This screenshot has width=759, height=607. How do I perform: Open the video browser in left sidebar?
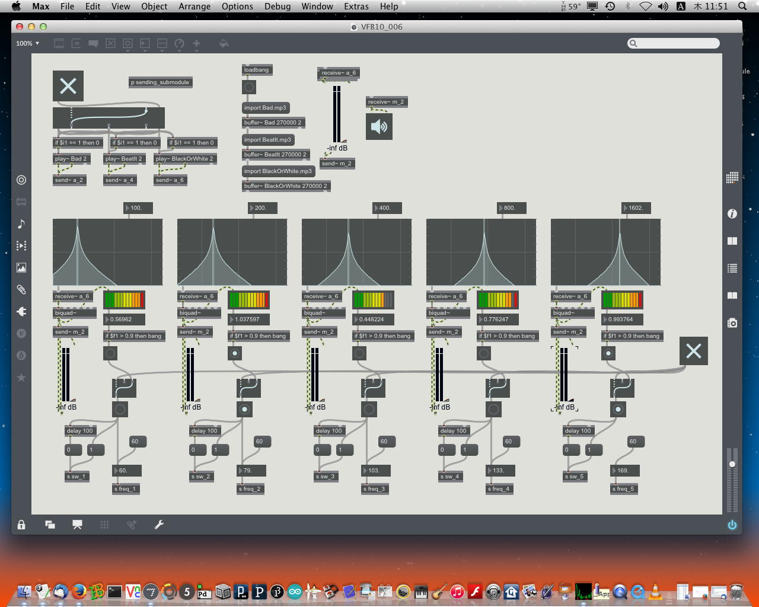[21, 245]
